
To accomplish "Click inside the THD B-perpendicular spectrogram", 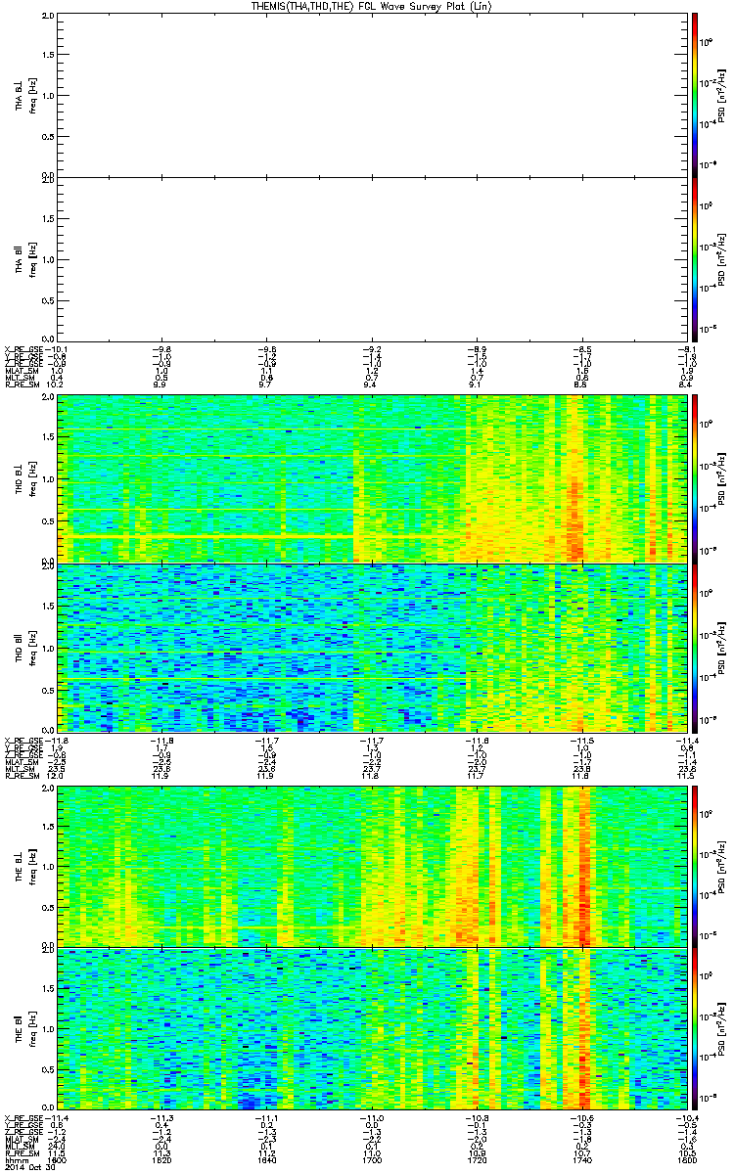I will [x=372, y=478].
